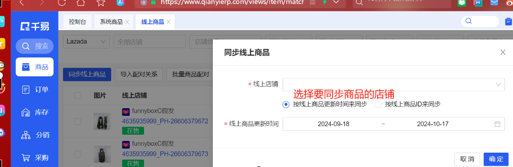Switch to the 系统商品 tab
This screenshot has height=167, width=513.
click(x=111, y=22)
